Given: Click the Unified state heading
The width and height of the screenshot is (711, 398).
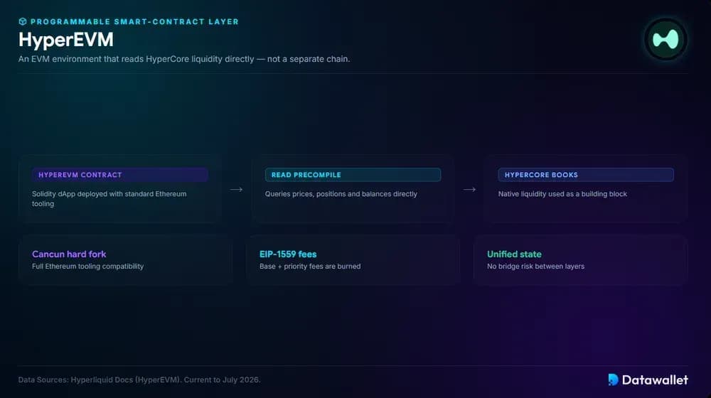Looking at the screenshot, I should tap(514, 254).
